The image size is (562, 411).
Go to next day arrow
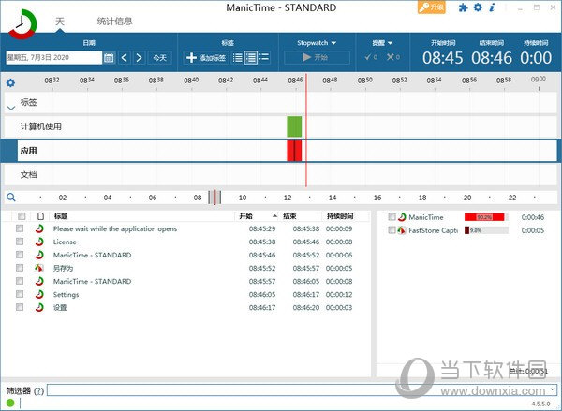[x=139, y=58]
